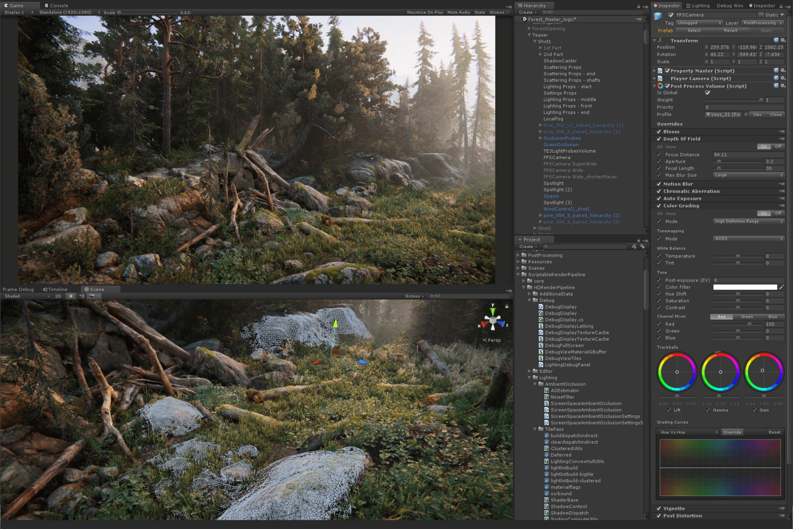Open the Transform component gear icon
Image resolution: width=793 pixels, height=529 pixels.
(783, 40)
